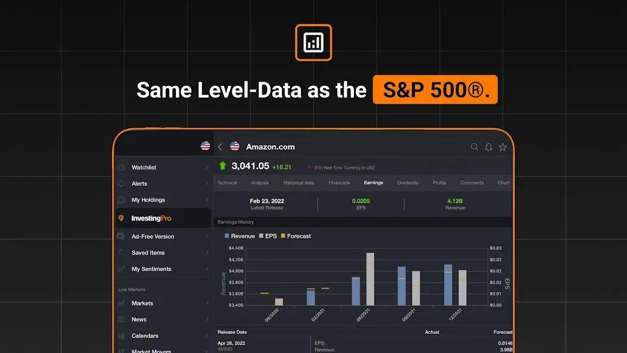Viewport: 627px width, 353px height.
Task: Expand the Markets row chevron
Action: pyautogui.click(x=207, y=303)
